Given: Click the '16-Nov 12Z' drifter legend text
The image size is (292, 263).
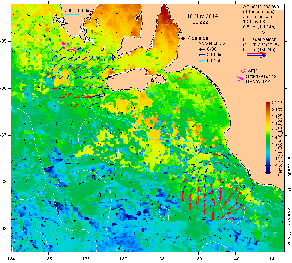Looking at the screenshot, I should tap(258, 81).
